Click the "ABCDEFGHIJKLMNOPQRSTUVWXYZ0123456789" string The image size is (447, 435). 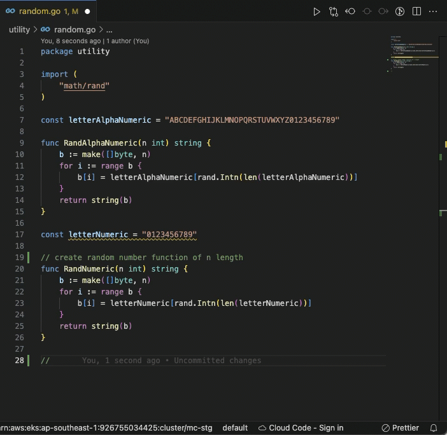tap(252, 120)
